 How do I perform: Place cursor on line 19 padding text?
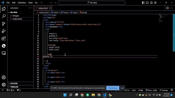click(48, 57)
